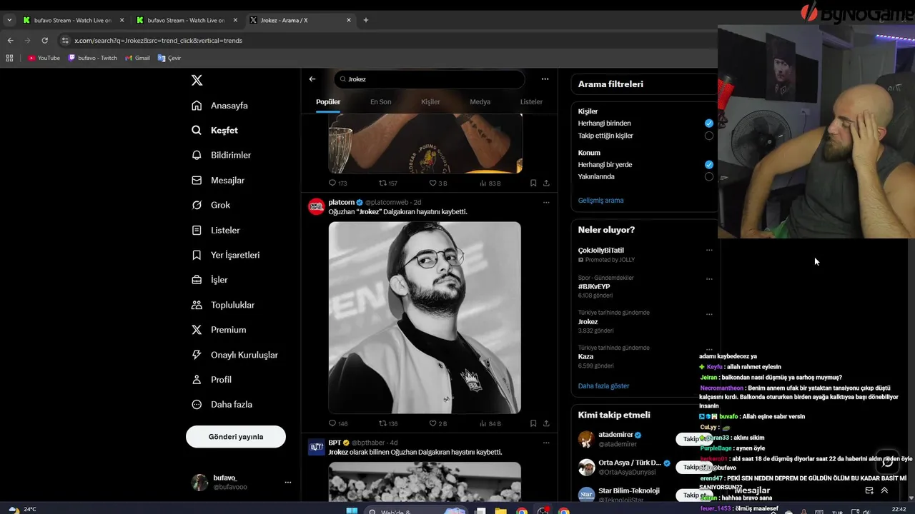
Task: Open the Gmail bookmark
Action: coord(138,58)
